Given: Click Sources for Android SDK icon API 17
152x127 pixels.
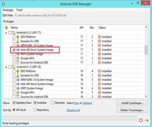Looking at the screenshot, I should coord(18,62).
